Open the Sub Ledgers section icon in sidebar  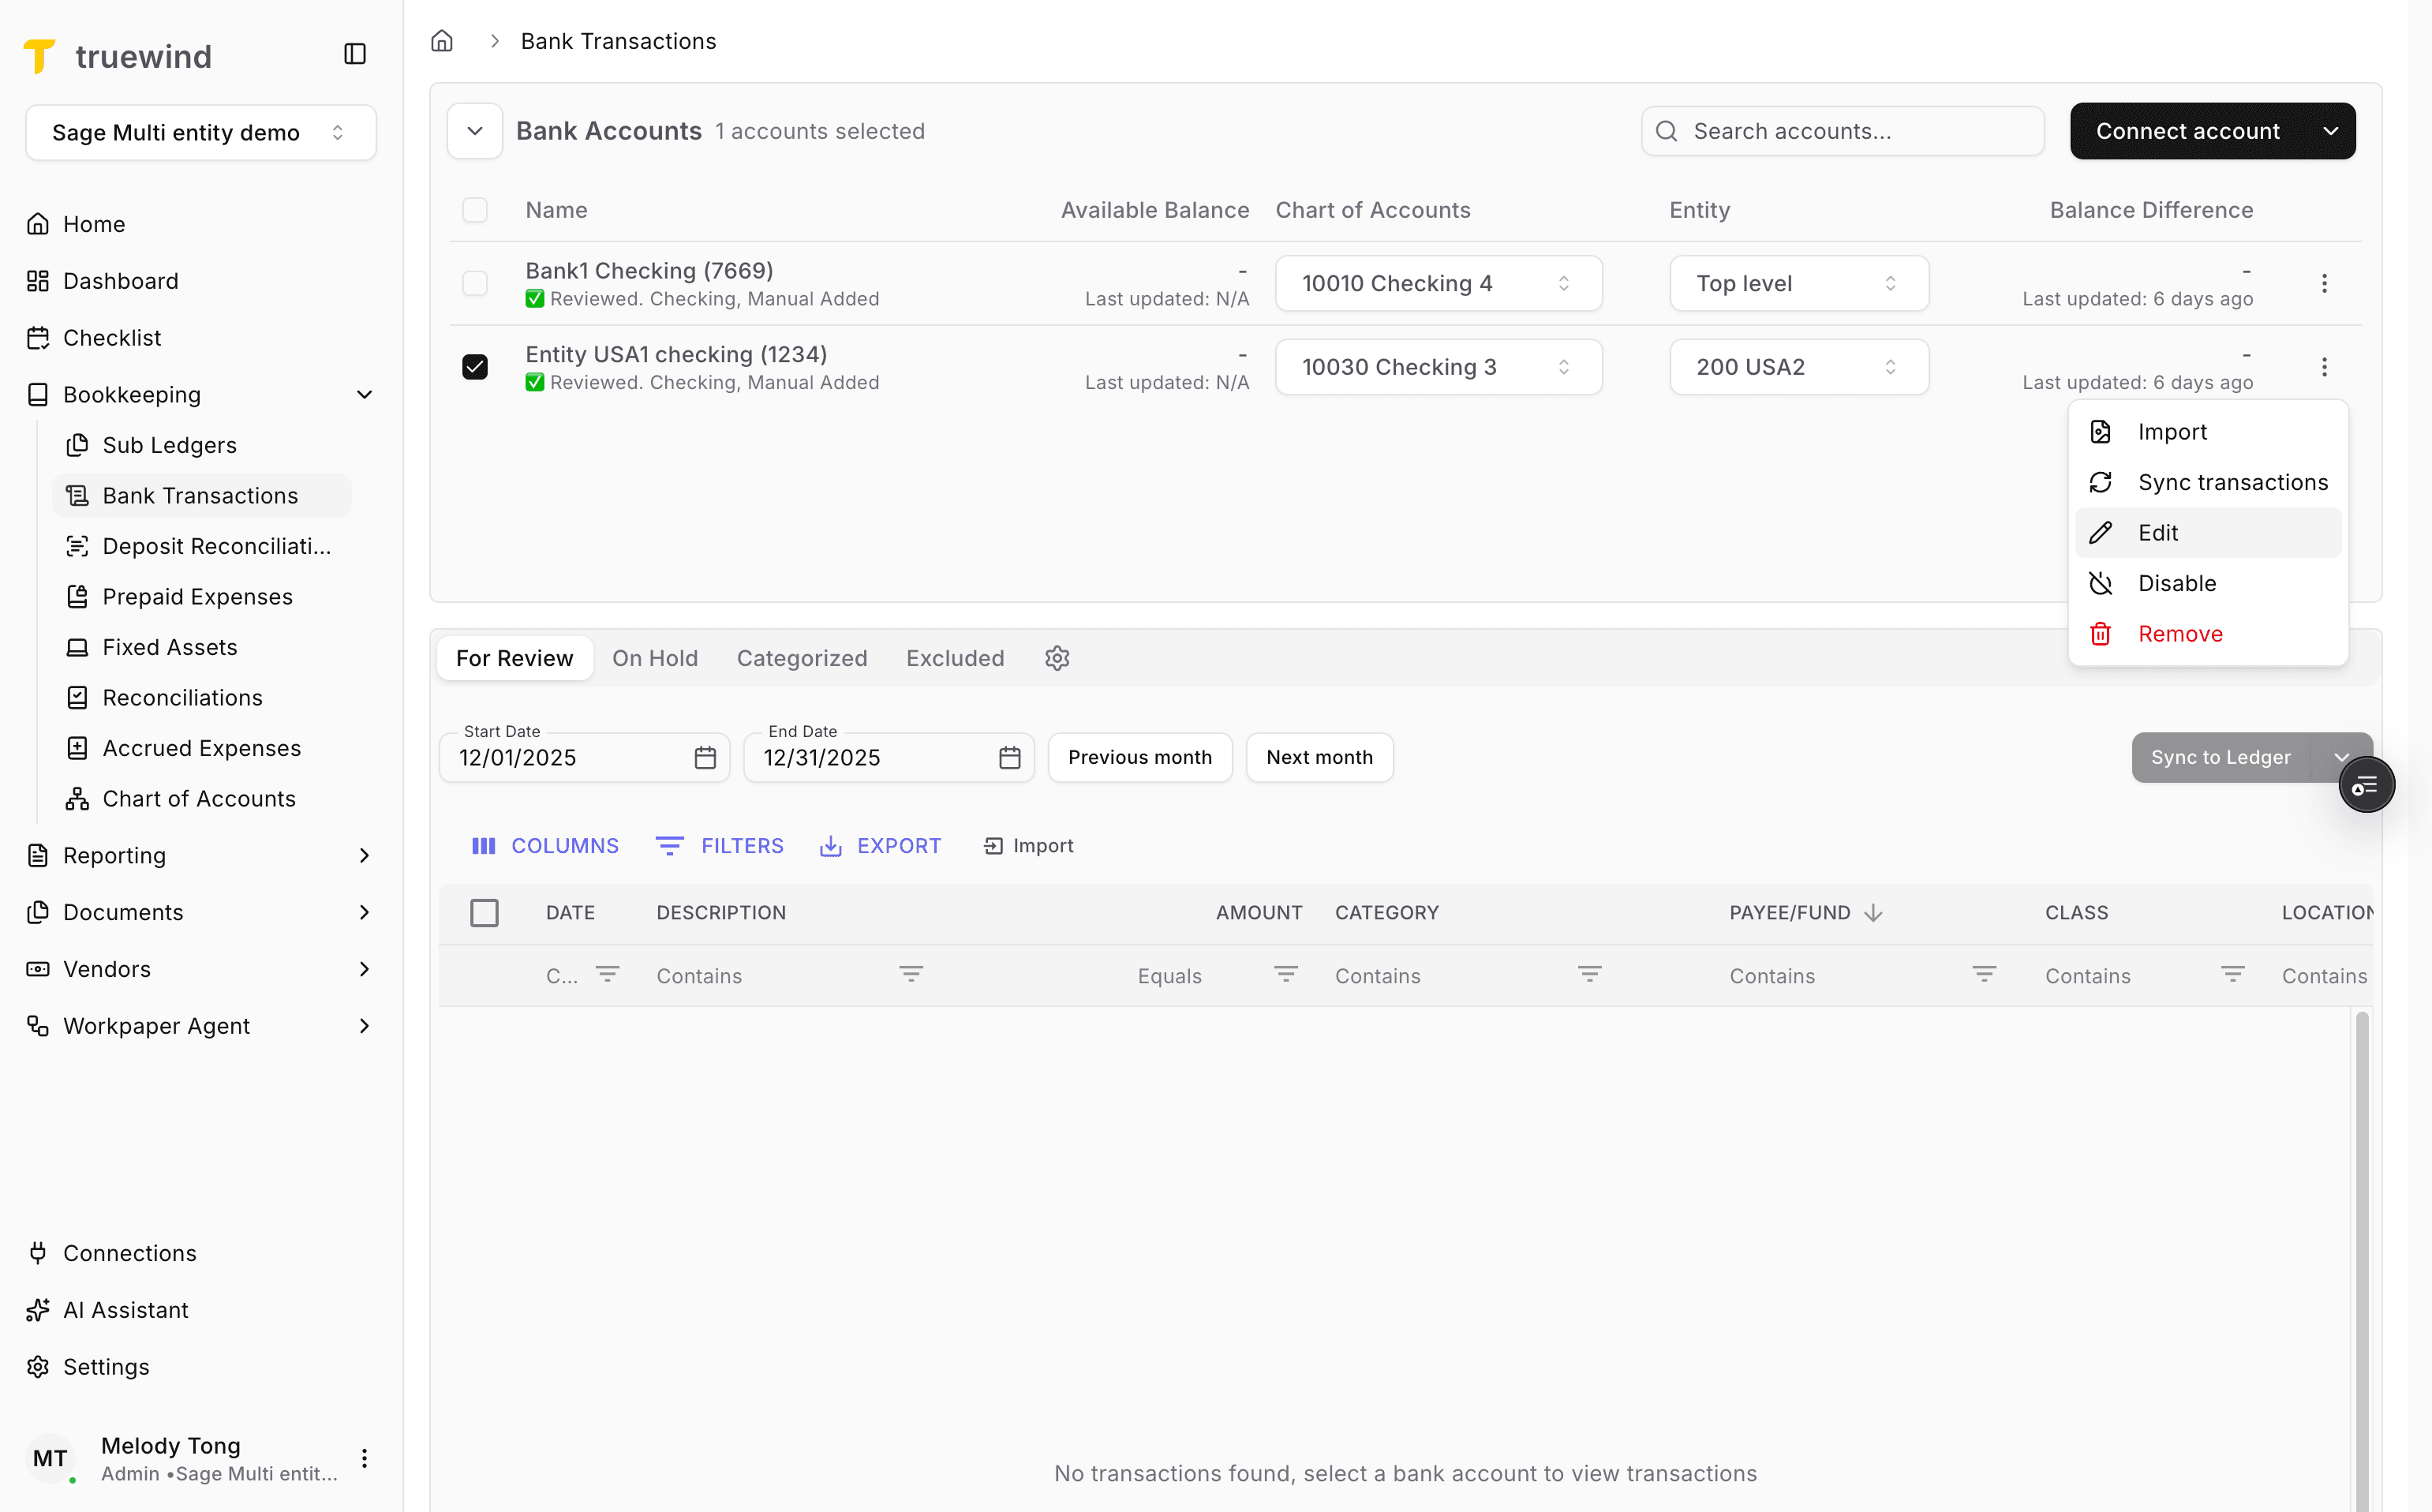78,445
